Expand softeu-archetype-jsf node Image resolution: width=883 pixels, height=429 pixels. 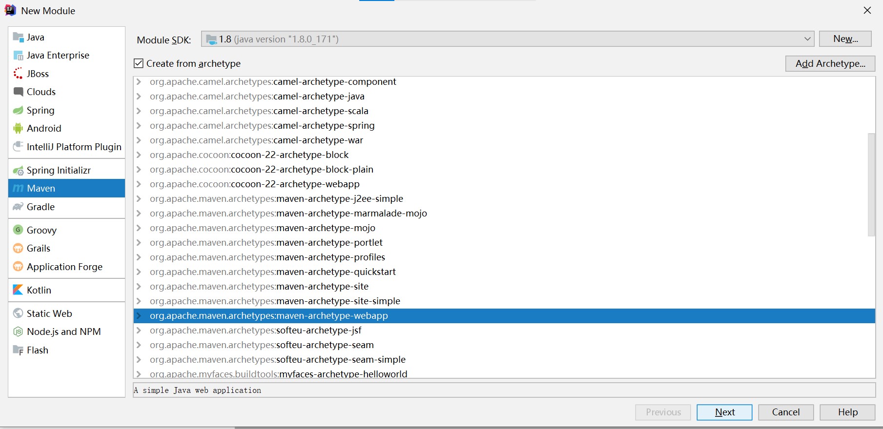click(x=139, y=330)
